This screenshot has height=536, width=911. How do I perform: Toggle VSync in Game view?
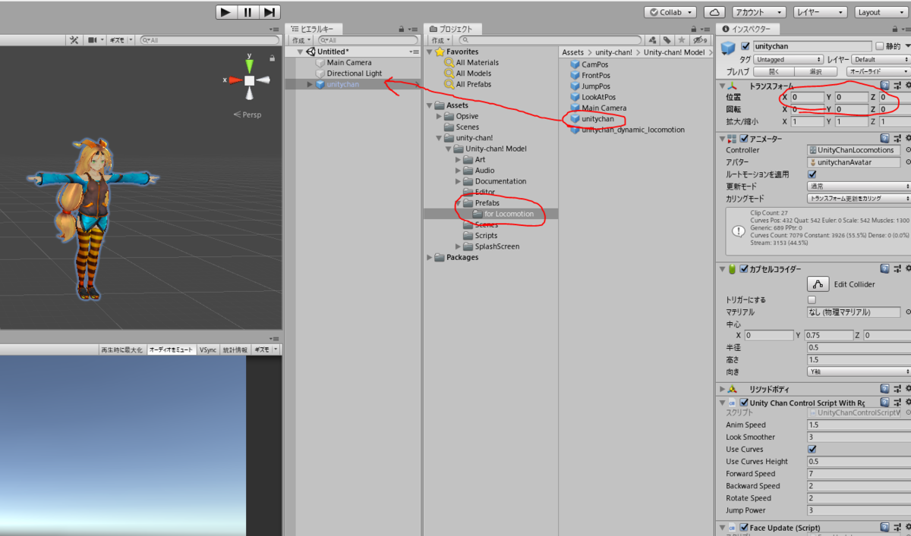tap(208, 350)
